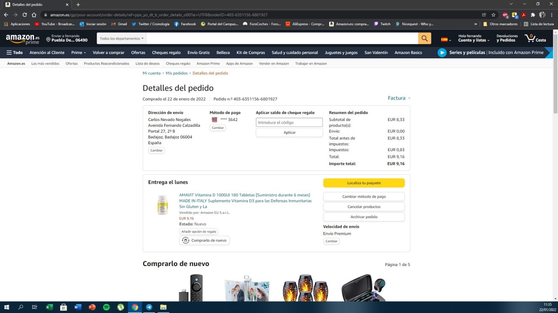
Task: Expand the Todos los departamentos dropdown
Action: (121, 38)
